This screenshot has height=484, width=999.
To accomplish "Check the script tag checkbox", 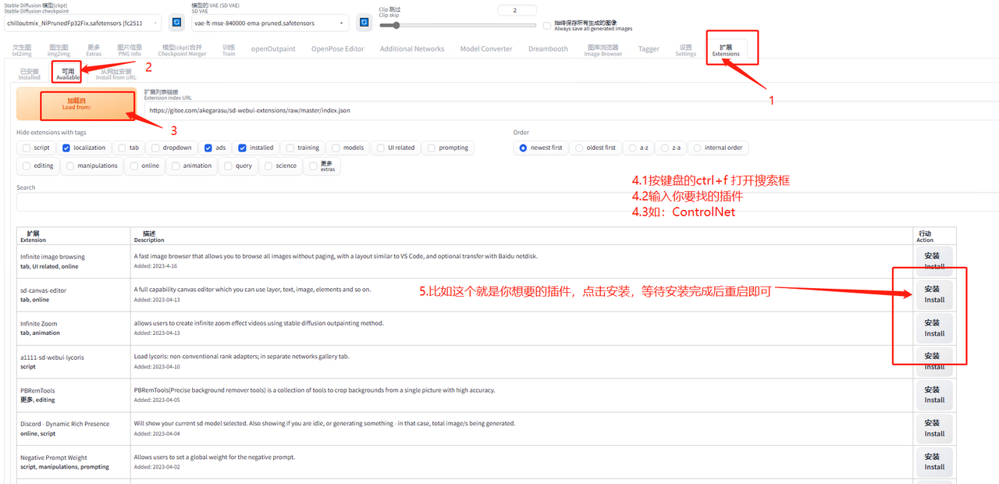I will pos(27,148).
